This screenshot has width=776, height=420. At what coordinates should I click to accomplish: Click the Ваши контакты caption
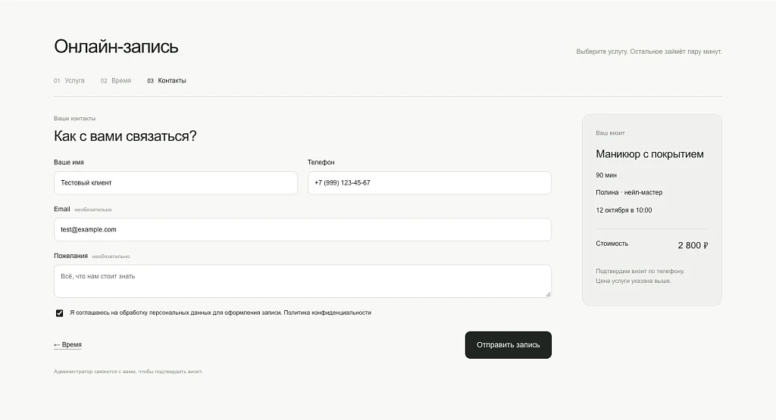click(x=75, y=119)
